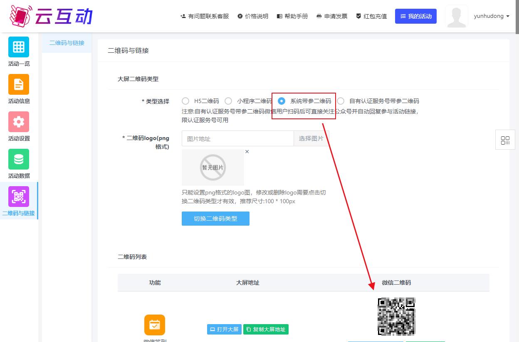519x342 pixels.
Task: Focus the 图片地址 input field
Action: tap(238, 138)
